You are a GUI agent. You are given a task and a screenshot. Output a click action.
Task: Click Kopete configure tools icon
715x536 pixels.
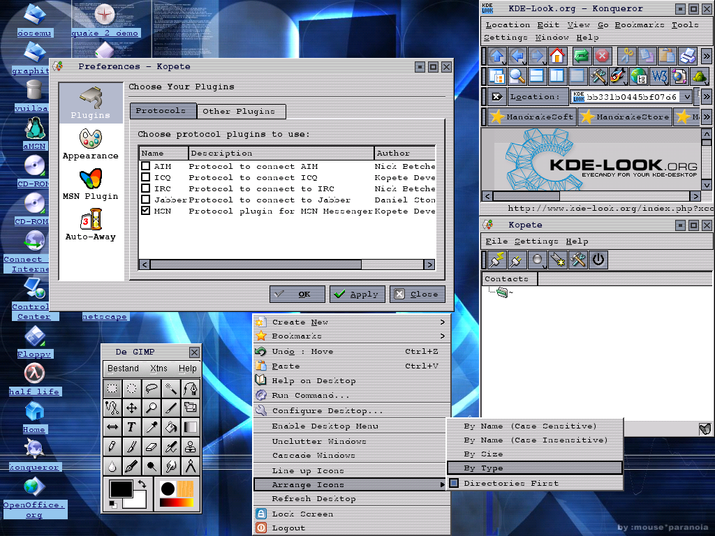(577, 260)
